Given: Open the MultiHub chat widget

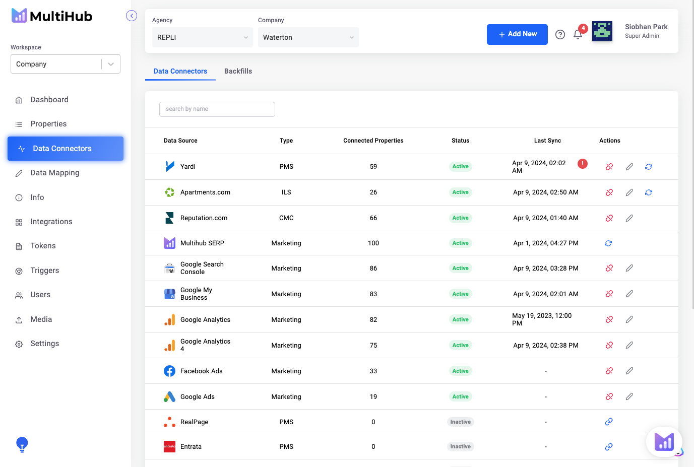Looking at the screenshot, I should click(664, 442).
